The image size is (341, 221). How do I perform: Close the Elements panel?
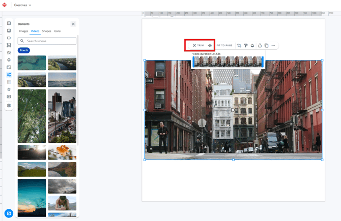coord(73,24)
